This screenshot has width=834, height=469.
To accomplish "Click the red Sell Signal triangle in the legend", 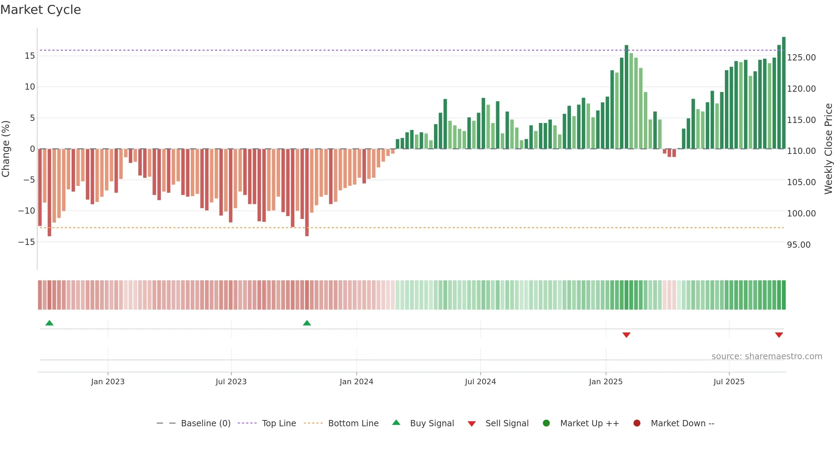I will (472, 424).
